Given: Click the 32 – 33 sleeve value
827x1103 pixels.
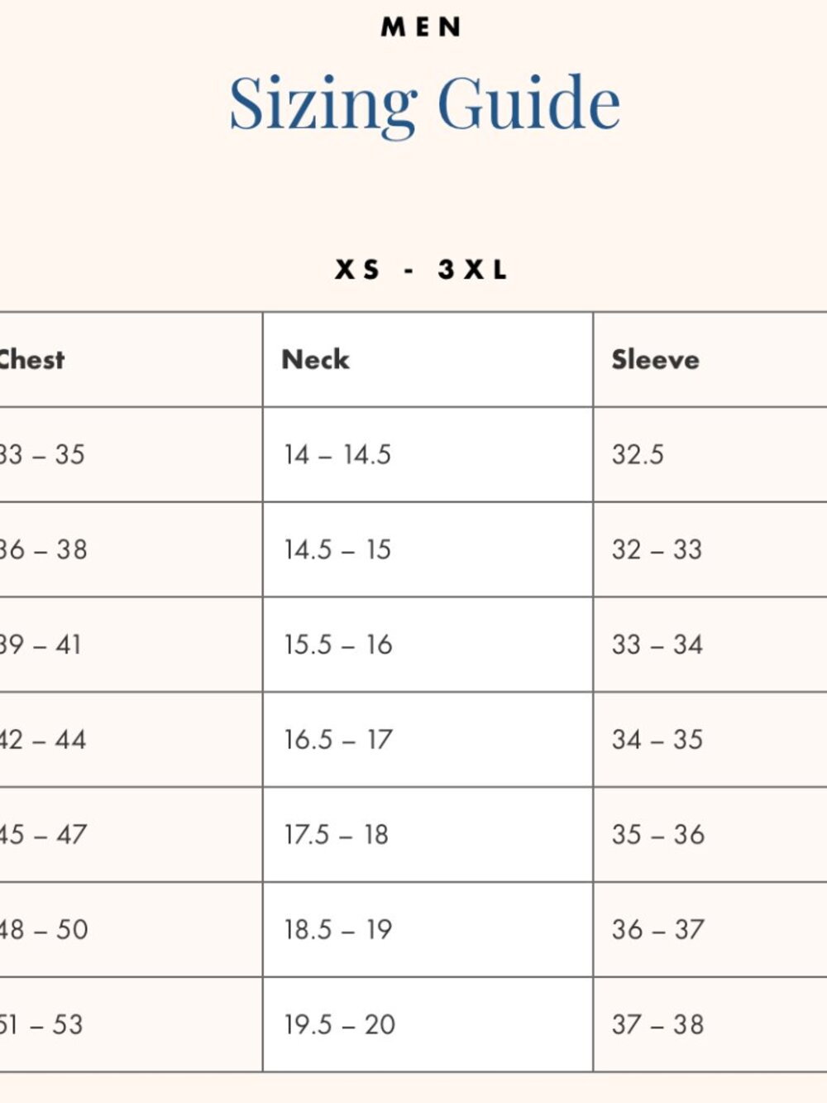Looking at the screenshot, I should 657,549.
